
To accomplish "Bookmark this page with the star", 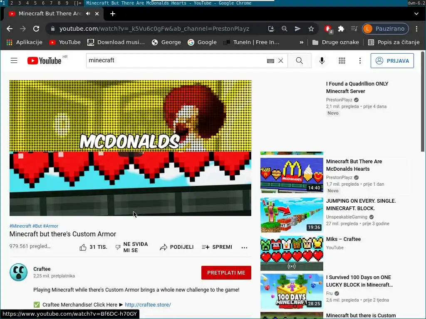I will coord(311,29).
